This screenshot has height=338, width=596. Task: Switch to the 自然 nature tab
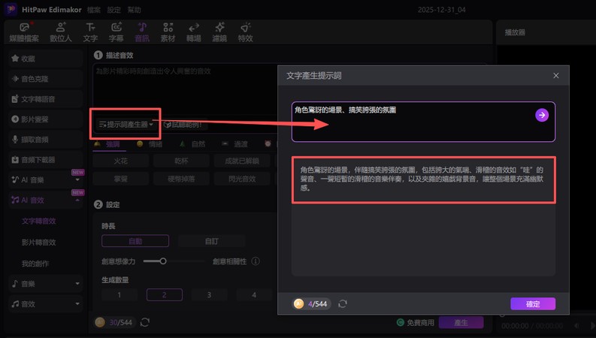click(x=192, y=144)
